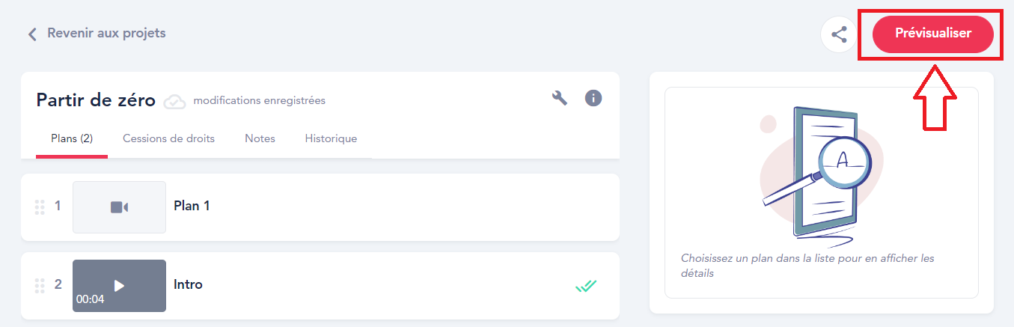1014x327 pixels.
Task: Click the back chevron arrow icon
Action: [x=32, y=34]
